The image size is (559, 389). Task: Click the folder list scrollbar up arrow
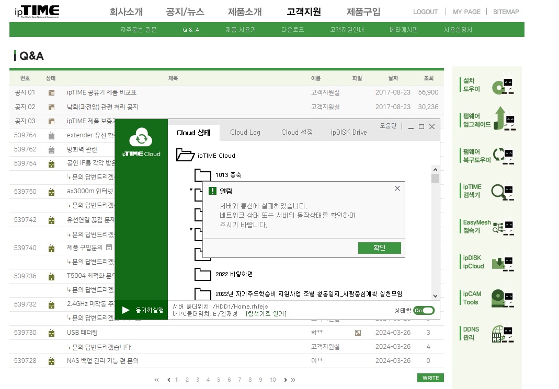(x=435, y=169)
